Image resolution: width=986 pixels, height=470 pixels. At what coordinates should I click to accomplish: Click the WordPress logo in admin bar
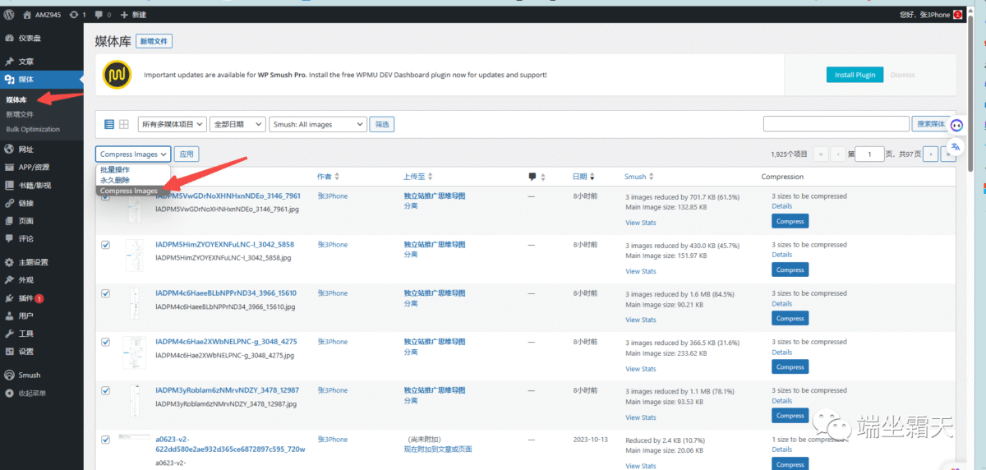tap(9, 15)
